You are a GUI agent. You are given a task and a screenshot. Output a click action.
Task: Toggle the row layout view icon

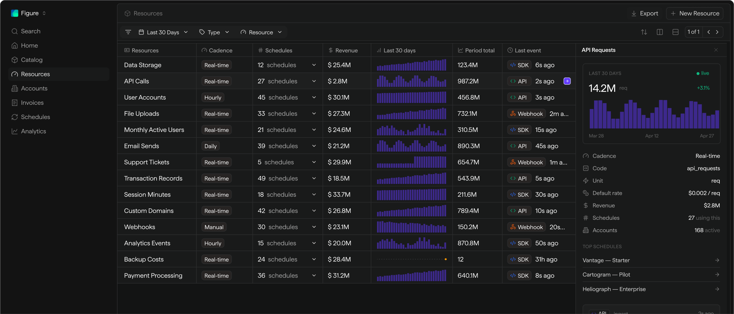click(676, 32)
